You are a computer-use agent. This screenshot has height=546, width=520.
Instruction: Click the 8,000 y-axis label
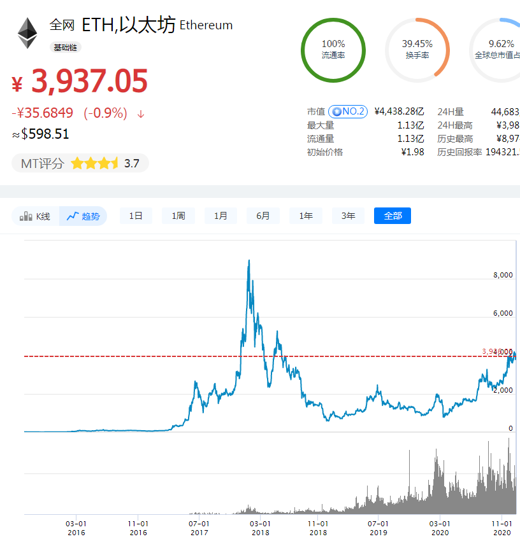tap(503, 275)
